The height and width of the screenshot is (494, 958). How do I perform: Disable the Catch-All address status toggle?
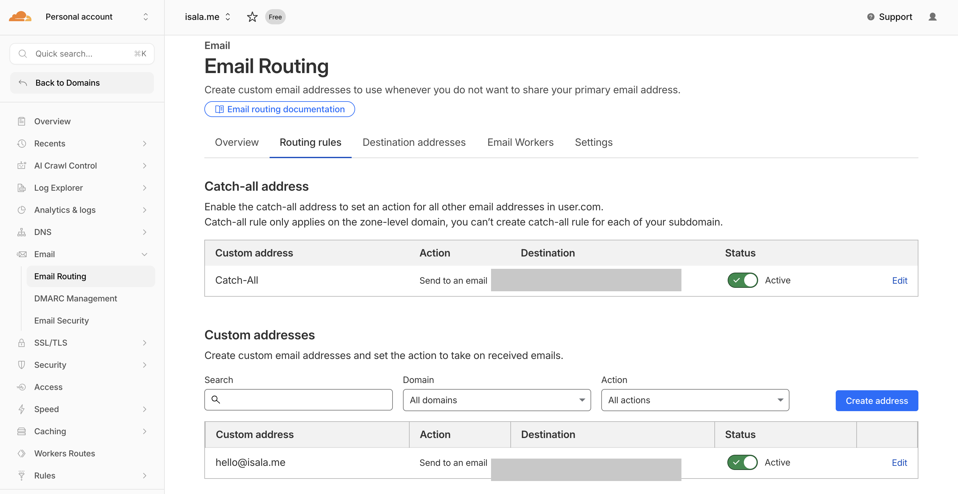(x=742, y=280)
